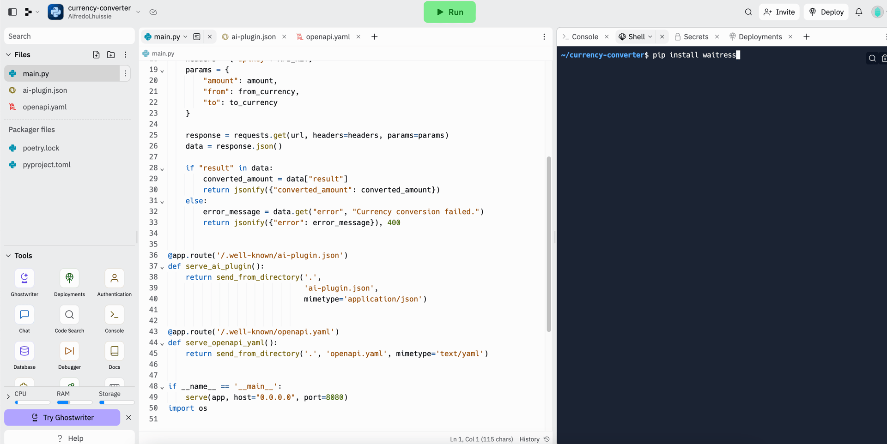Screen dimensions: 887x444
Task: Switch to the Console tab
Action: point(580,37)
